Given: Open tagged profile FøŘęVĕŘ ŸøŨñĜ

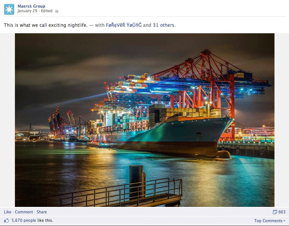Looking at the screenshot, I should tap(124, 25).
